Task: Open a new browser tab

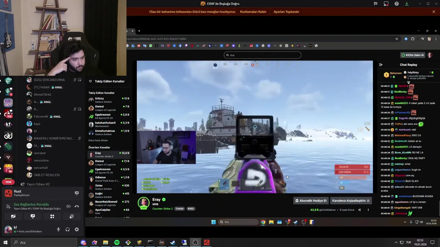Action: point(139,31)
